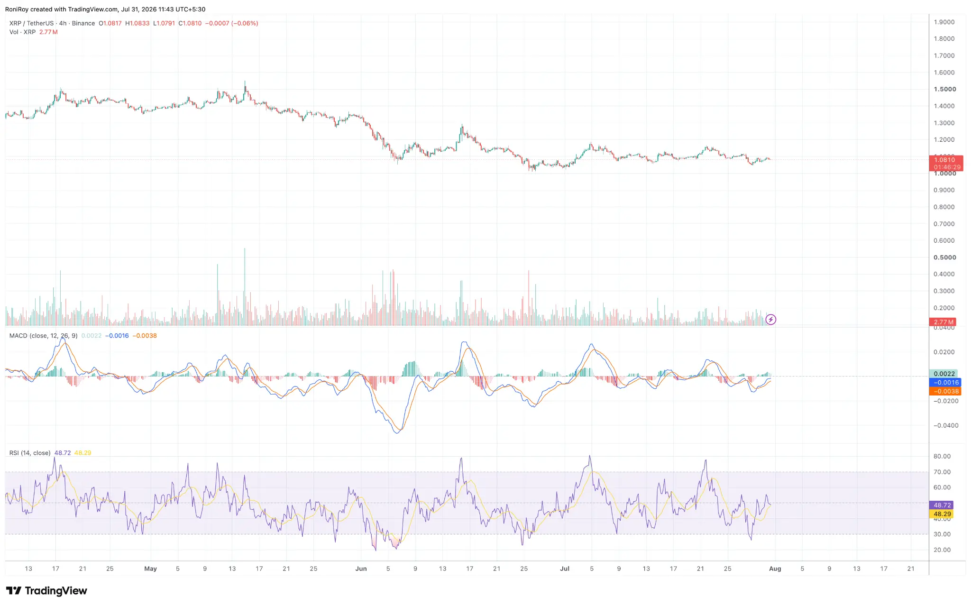Click the 1.2000 price axis label
Viewport: 971px width, 606px height.
click(944, 140)
